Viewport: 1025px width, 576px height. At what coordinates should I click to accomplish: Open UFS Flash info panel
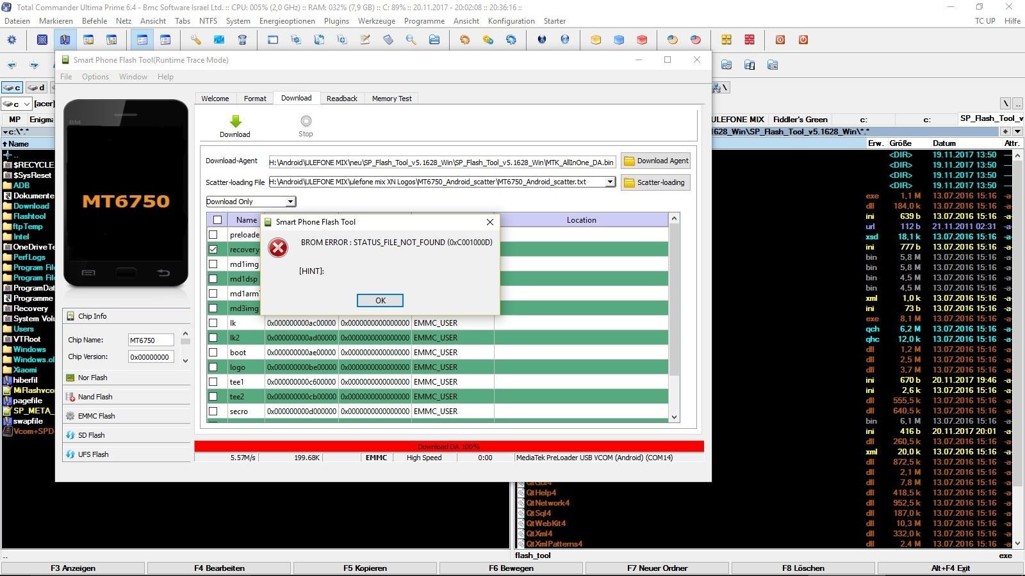pos(127,454)
